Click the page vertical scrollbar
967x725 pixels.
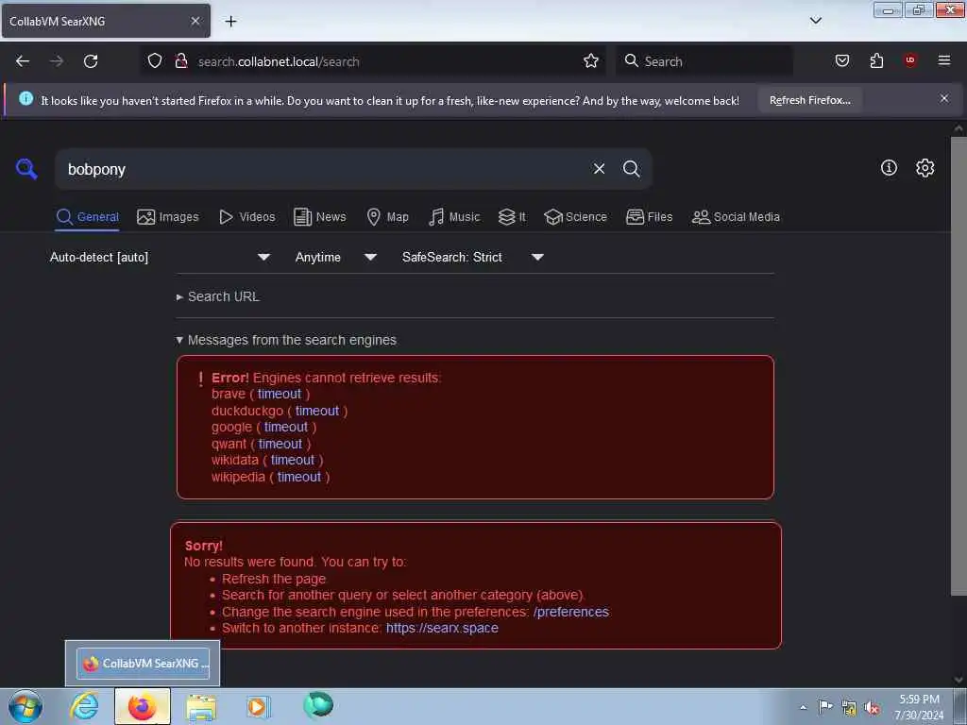click(x=959, y=366)
